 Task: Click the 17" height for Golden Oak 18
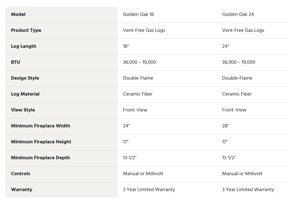coord(126,142)
